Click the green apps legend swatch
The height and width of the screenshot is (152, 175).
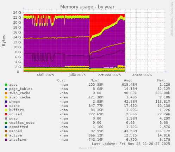tap(6, 85)
